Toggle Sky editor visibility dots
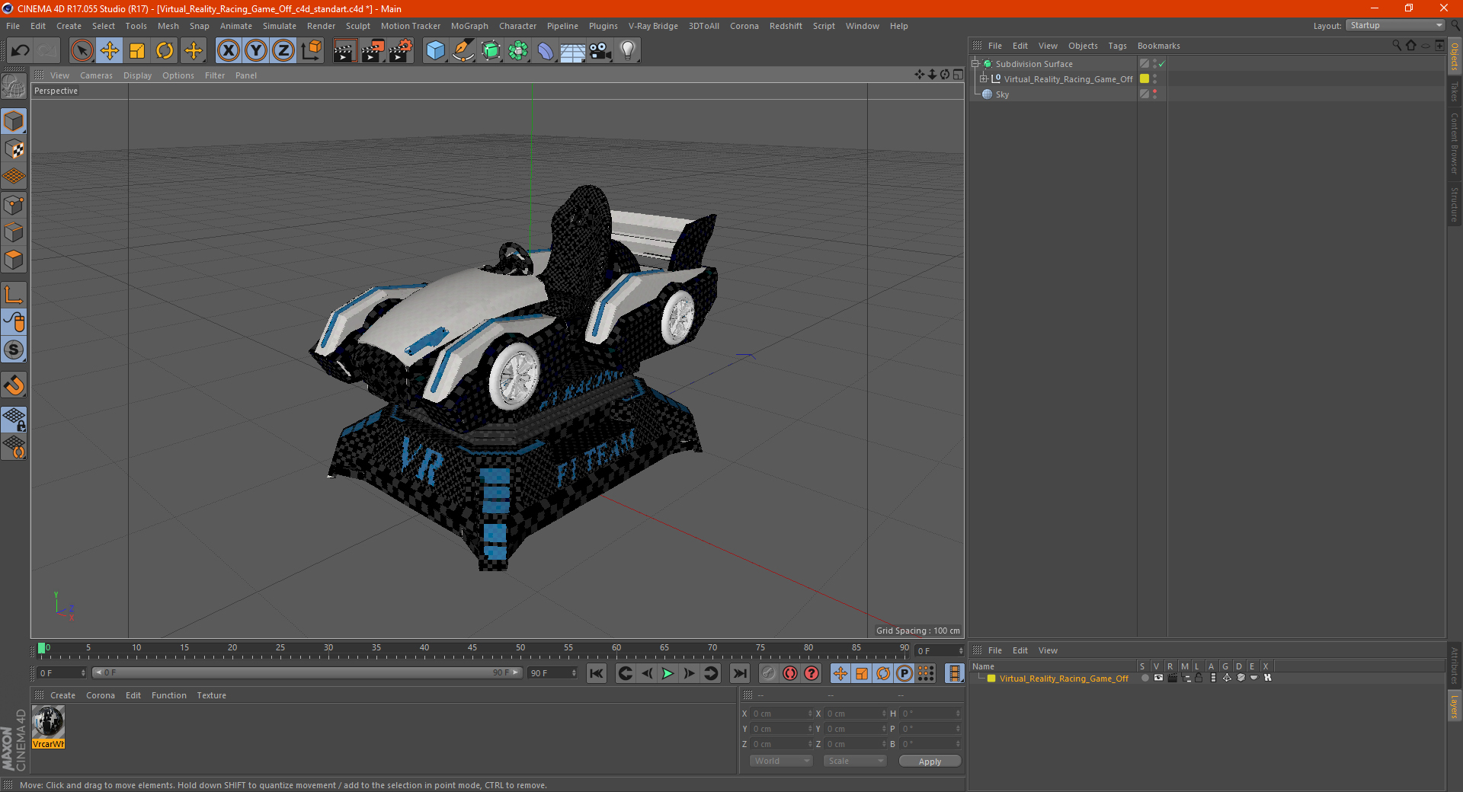Screen dimensions: 1463x792 1155,94
